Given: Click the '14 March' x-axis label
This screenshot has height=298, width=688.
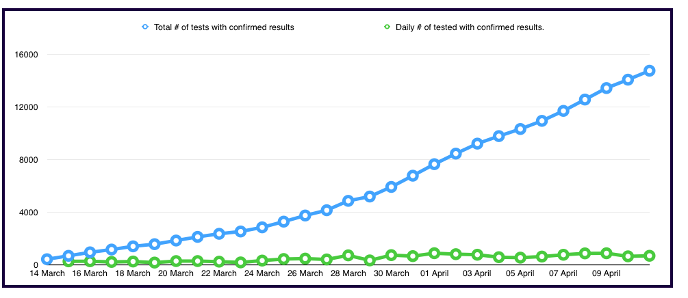Looking at the screenshot, I should (x=47, y=273).
